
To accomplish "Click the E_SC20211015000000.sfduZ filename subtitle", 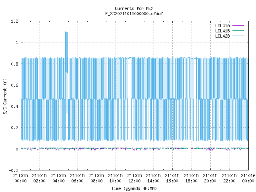I will click(x=134, y=14).
